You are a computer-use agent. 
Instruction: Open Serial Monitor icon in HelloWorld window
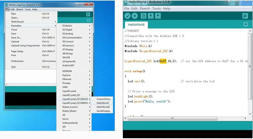click(x=245, y=16)
